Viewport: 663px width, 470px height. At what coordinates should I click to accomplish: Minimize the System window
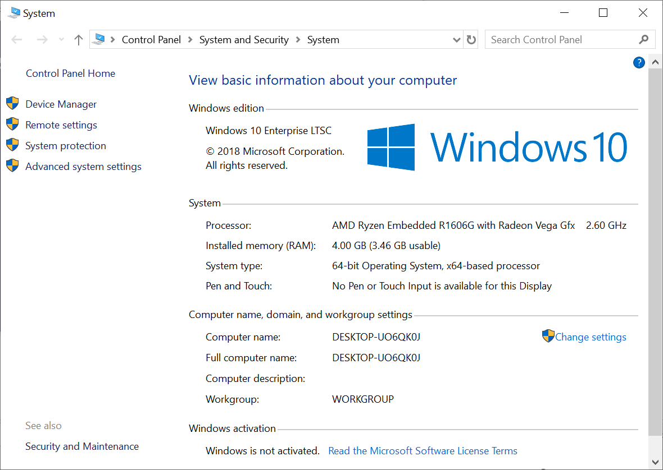pyautogui.click(x=564, y=13)
